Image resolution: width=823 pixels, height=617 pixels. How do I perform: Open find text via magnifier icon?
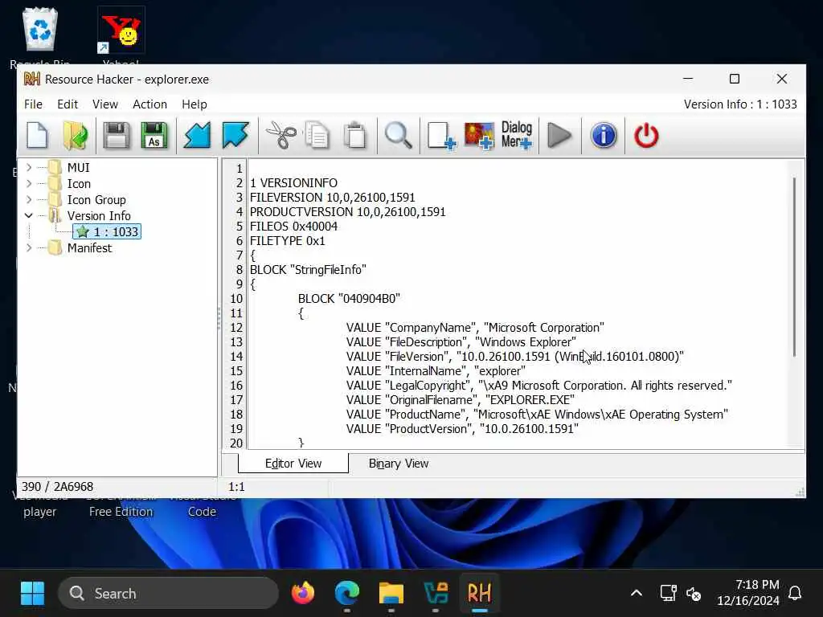tap(399, 135)
